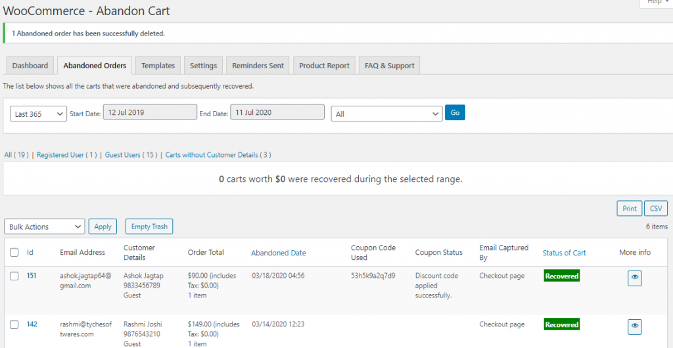Tick the select-all checkbox in table header

click(14, 252)
